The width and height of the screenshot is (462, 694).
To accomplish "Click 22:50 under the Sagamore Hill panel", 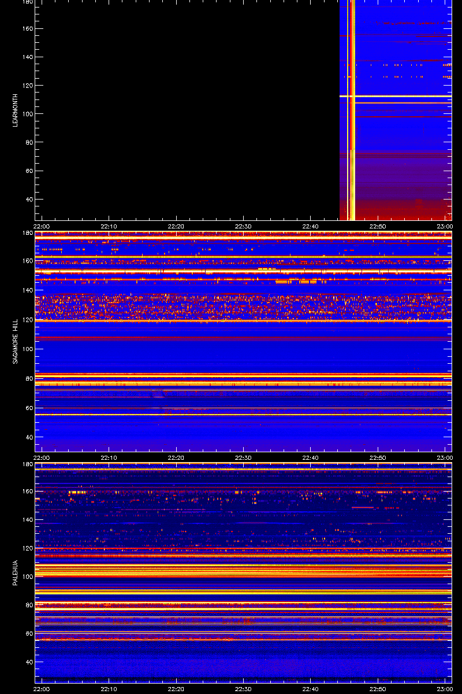I will (x=378, y=457).
